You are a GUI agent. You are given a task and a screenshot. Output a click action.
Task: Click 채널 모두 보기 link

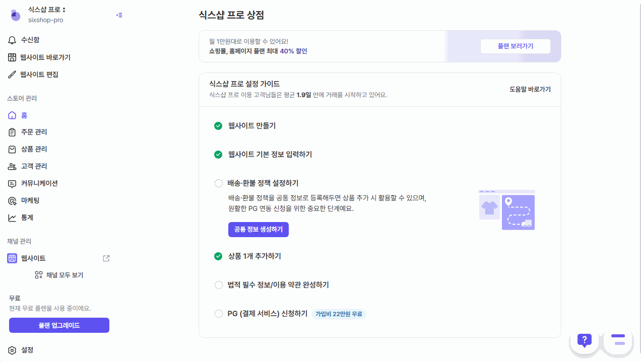(x=65, y=275)
